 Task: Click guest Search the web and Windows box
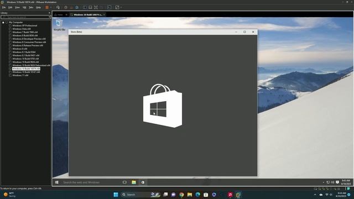tap(90, 182)
